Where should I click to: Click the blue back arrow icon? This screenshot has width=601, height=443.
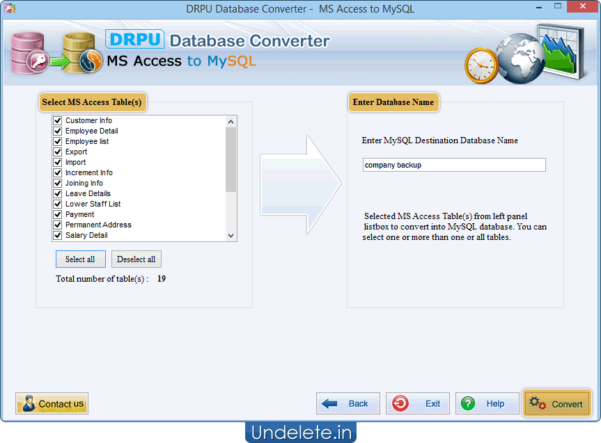click(329, 403)
